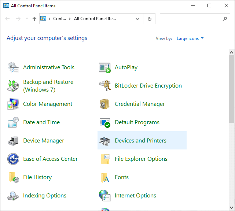Click the Refresh button in address bar
Viewport: 235px width, 211px height.
pyautogui.click(x=149, y=19)
